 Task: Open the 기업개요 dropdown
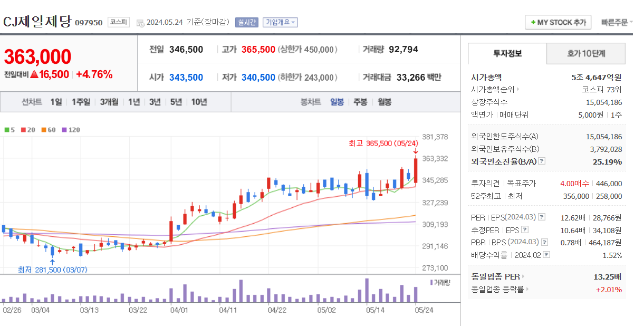[x=280, y=22]
